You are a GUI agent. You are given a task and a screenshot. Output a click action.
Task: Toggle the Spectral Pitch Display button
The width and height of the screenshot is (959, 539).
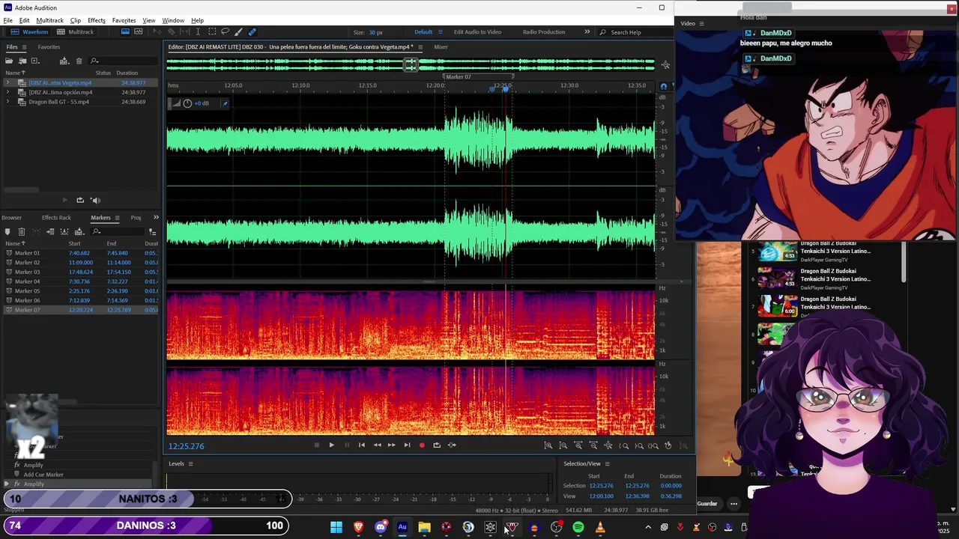click(x=139, y=31)
